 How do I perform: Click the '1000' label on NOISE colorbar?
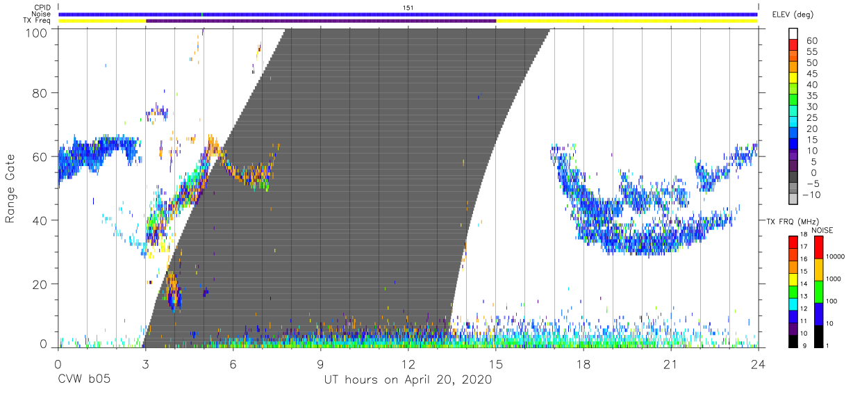[835, 280]
